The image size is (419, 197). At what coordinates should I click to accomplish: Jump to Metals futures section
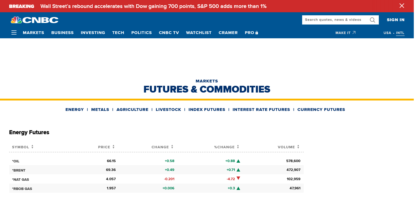point(100,109)
